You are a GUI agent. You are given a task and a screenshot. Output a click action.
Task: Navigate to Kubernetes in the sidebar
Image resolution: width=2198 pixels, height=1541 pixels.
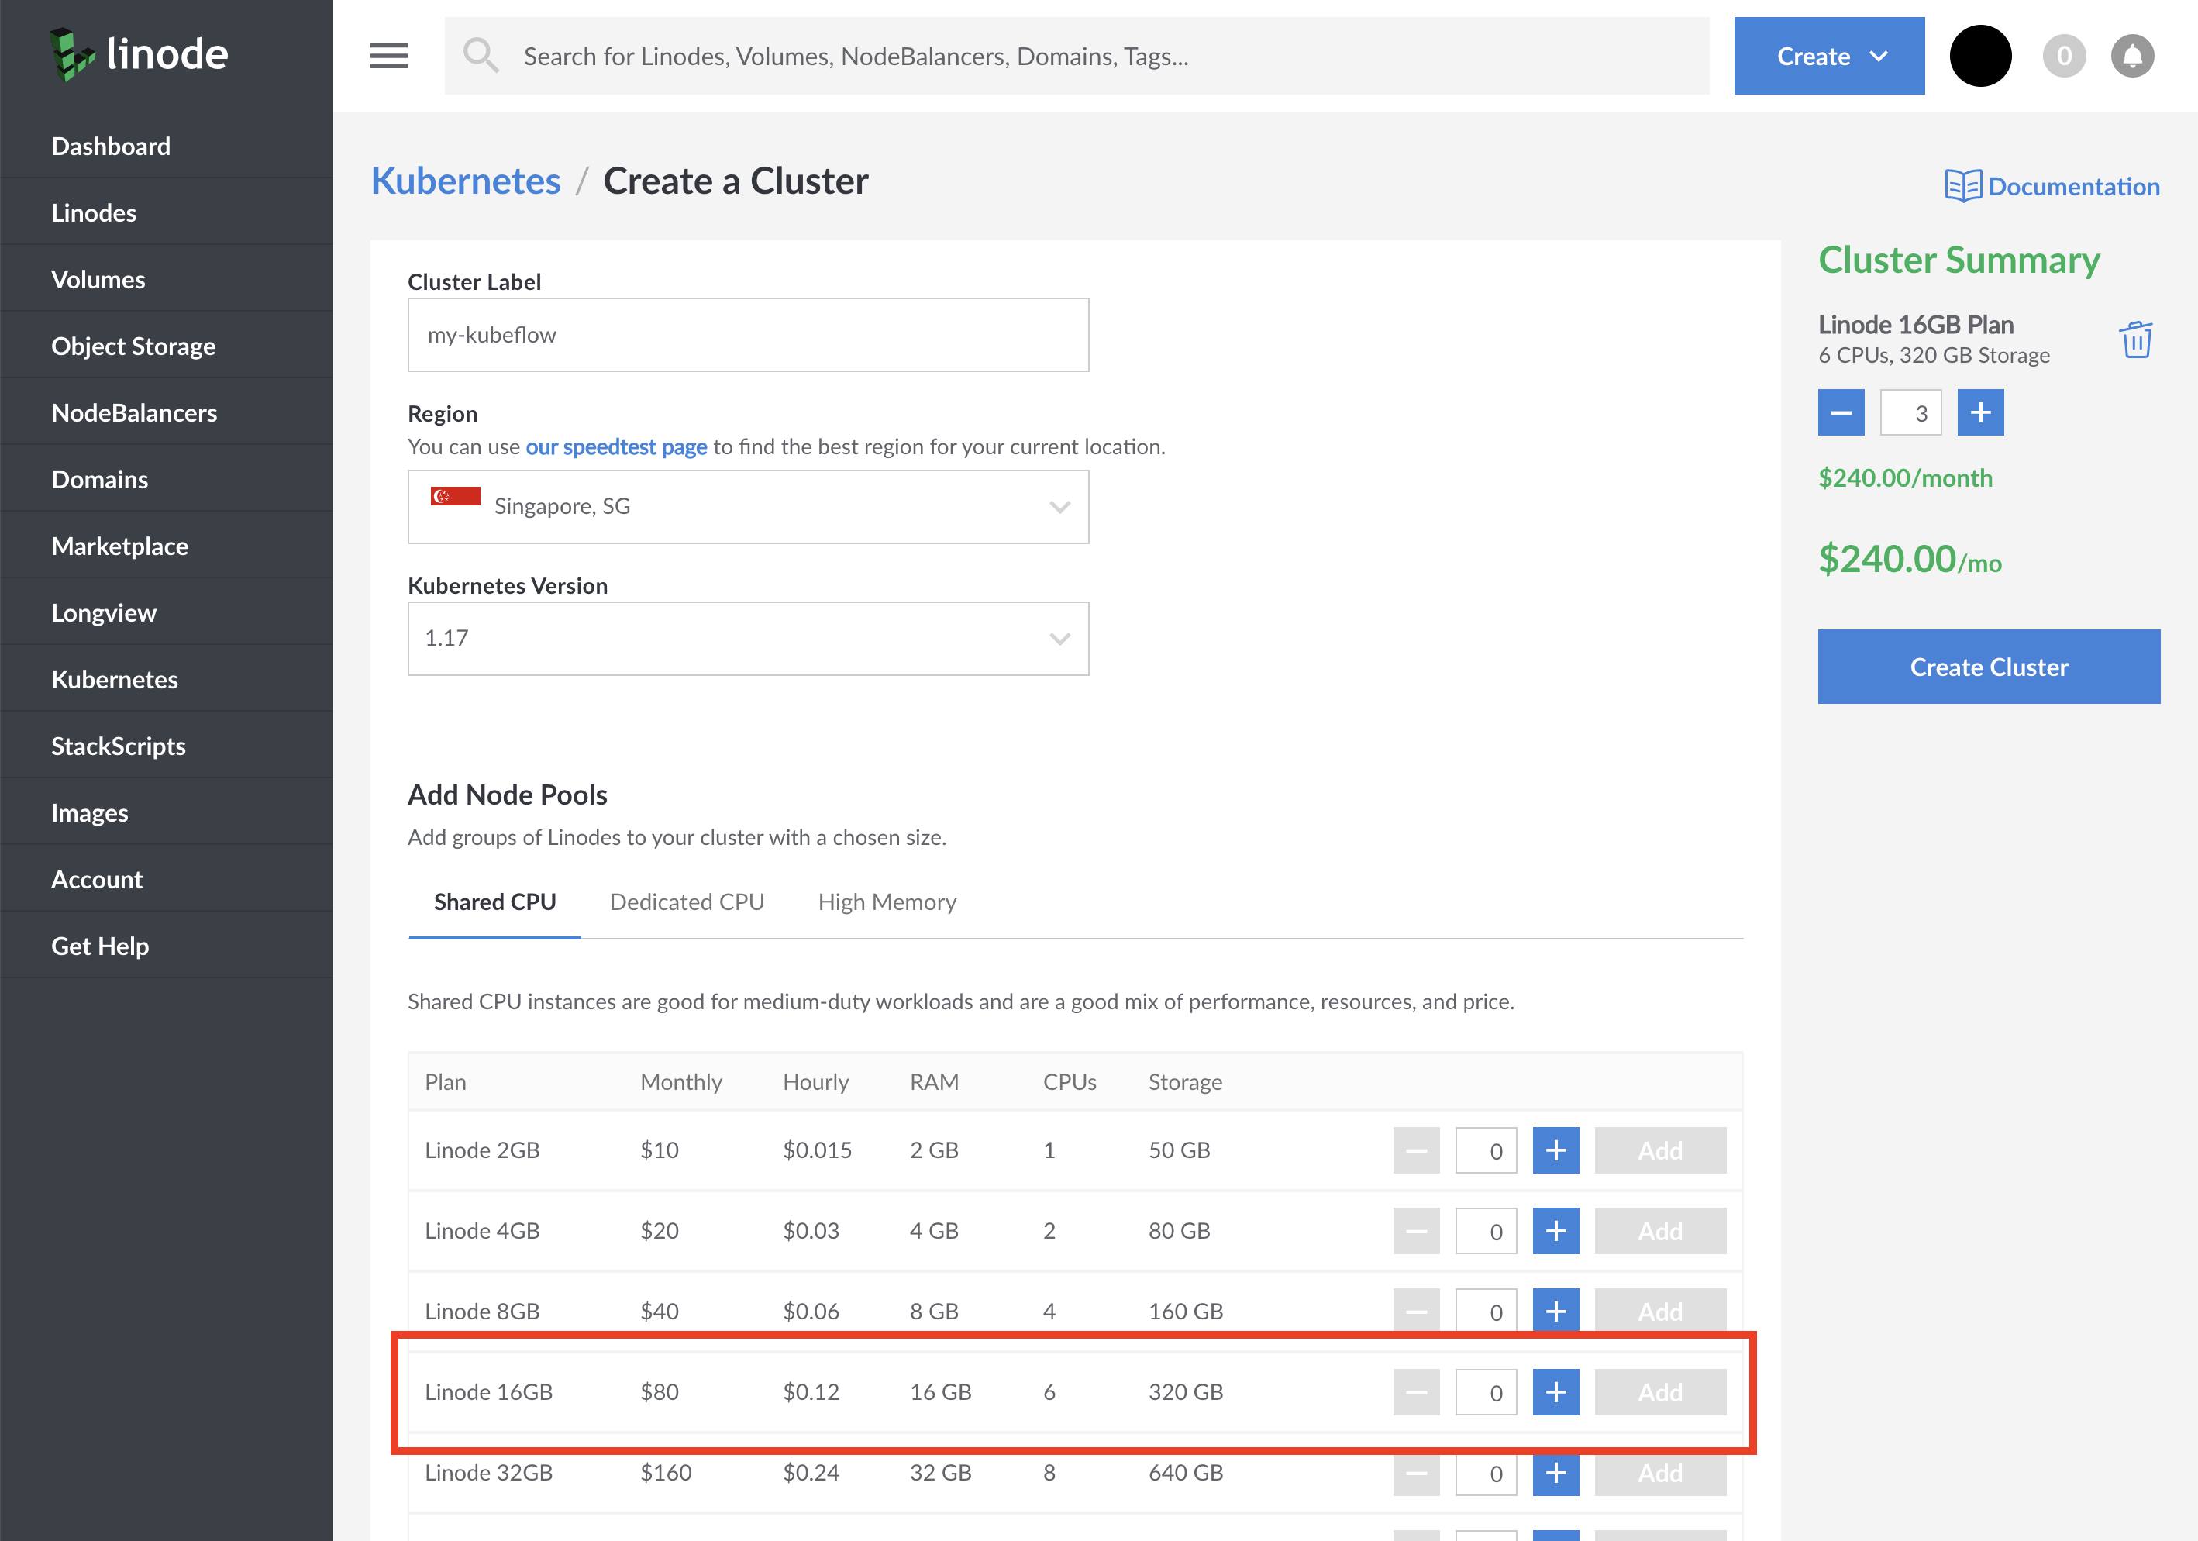coord(114,678)
